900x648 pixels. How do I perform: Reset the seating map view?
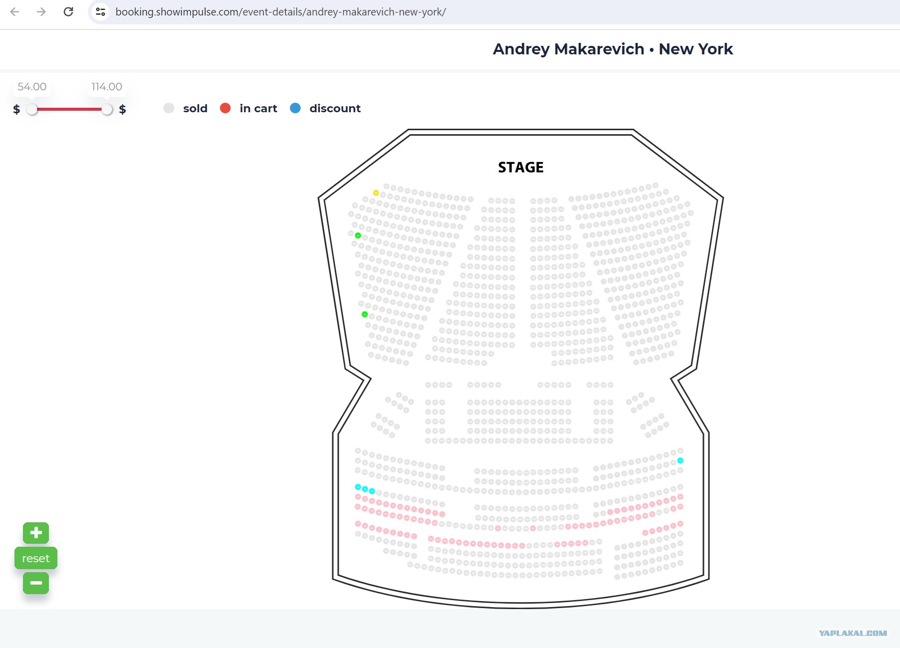pyautogui.click(x=36, y=558)
